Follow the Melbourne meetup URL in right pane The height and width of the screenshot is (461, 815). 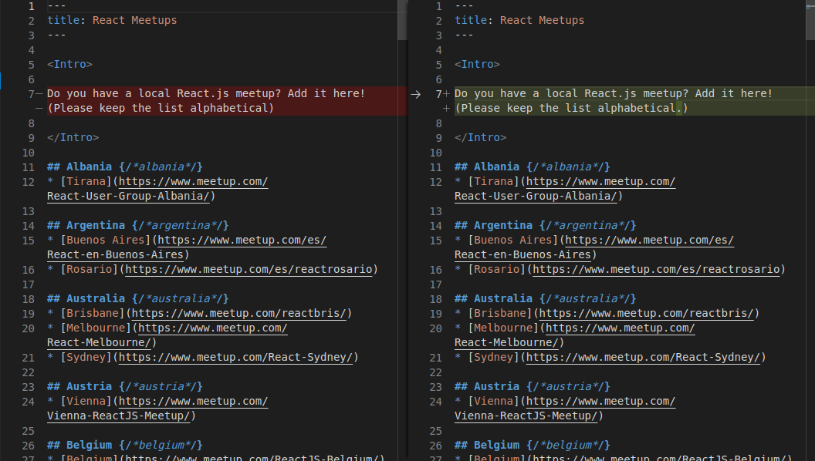(575, 335)
